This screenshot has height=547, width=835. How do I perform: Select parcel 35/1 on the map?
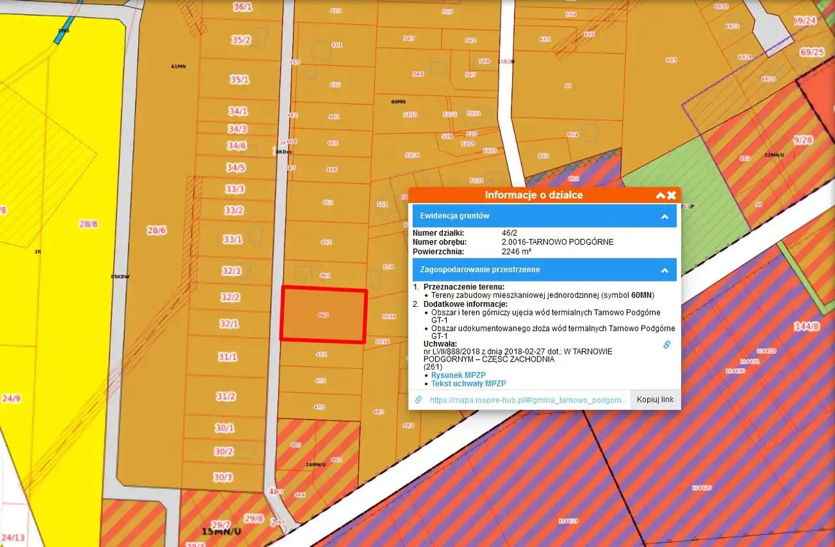239,80
